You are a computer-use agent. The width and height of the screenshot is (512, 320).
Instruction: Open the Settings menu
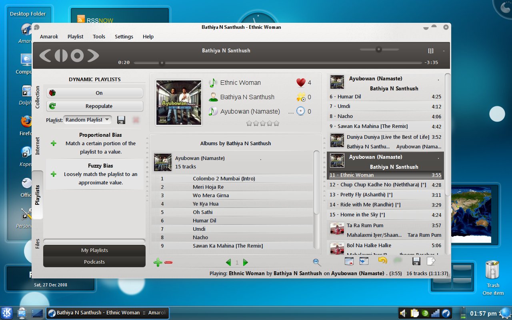click(124, 36)
